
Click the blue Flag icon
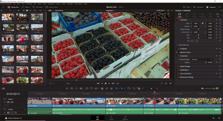[x=117, y=88]
